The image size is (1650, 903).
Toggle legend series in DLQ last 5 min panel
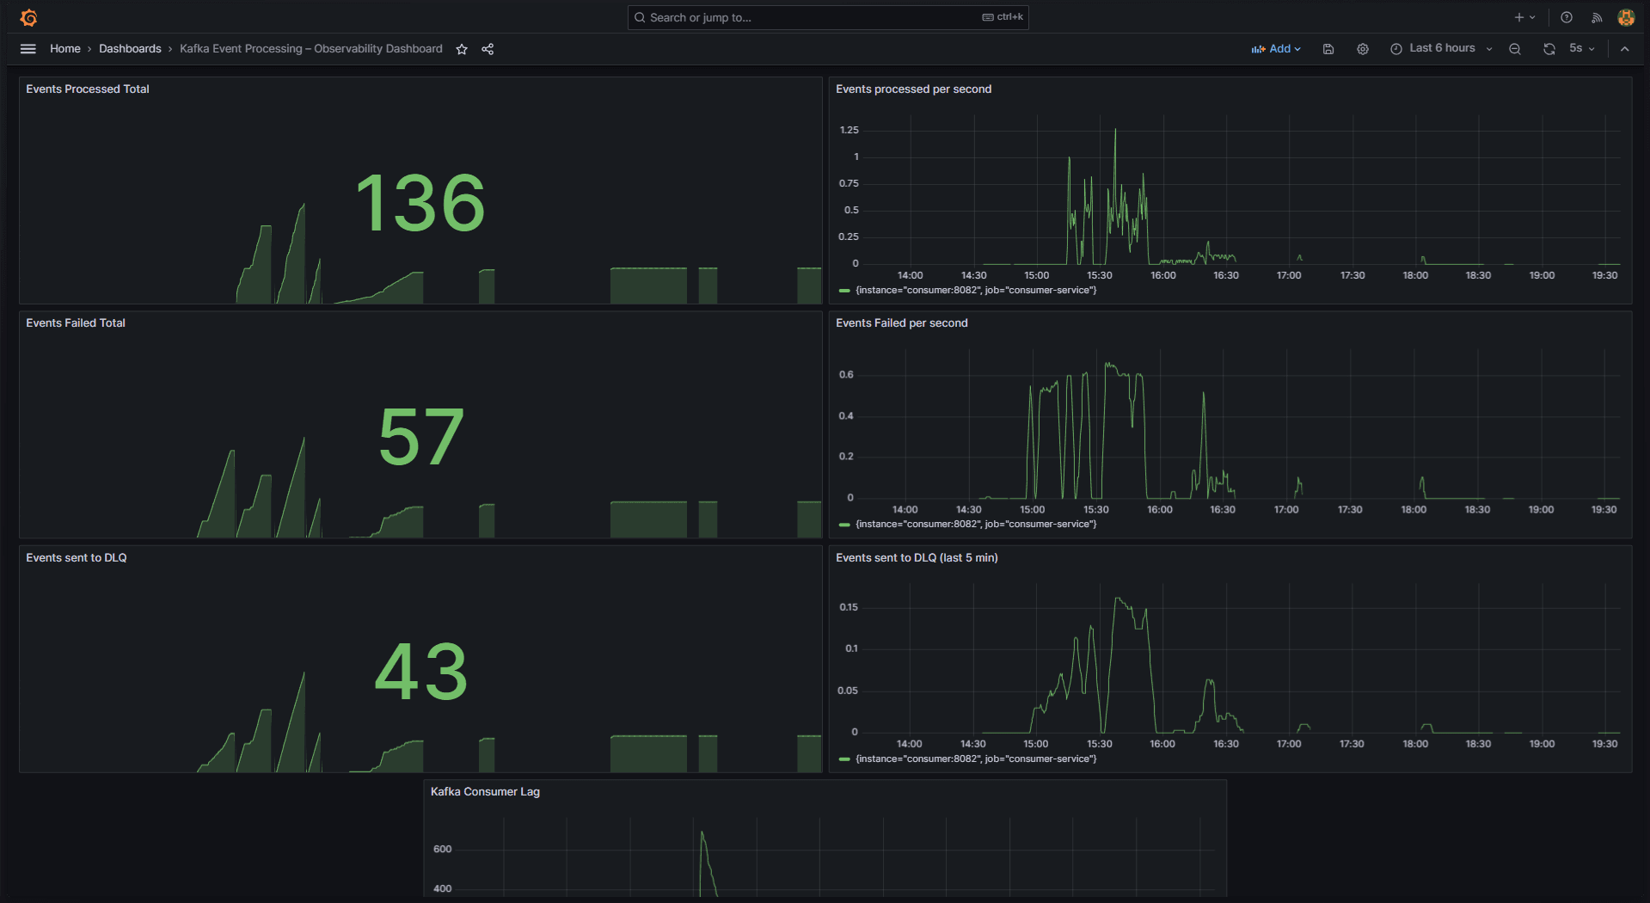[x=976, y=759]
